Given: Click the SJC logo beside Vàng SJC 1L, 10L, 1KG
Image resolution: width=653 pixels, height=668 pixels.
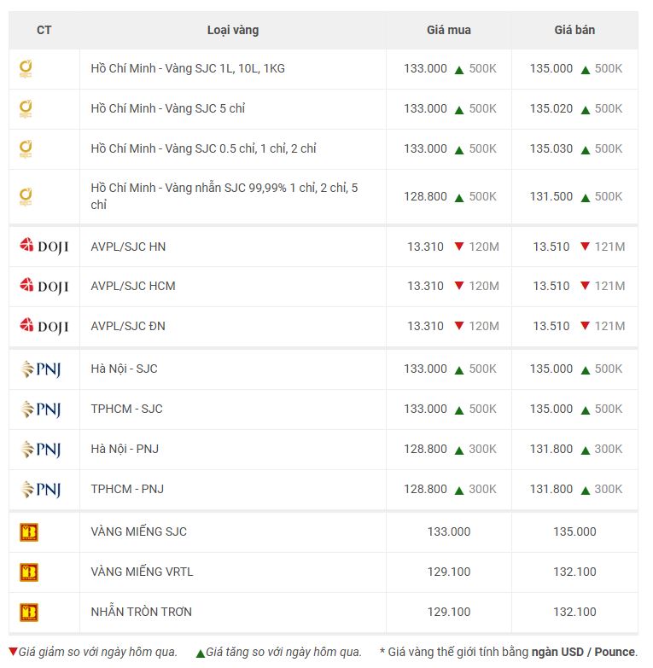Looking at the screenshot, I should click(x=26, y=69).
